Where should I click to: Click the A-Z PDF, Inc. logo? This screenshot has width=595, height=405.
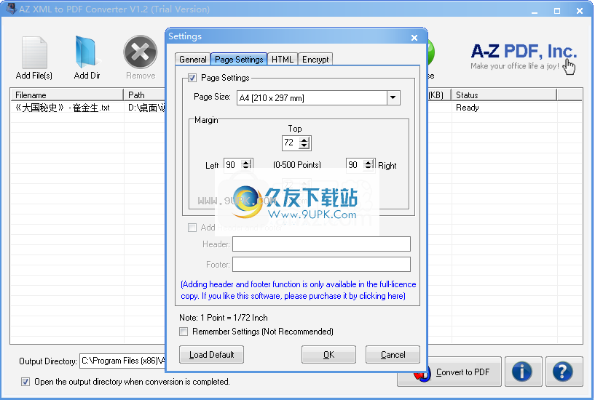coord(524,57)
